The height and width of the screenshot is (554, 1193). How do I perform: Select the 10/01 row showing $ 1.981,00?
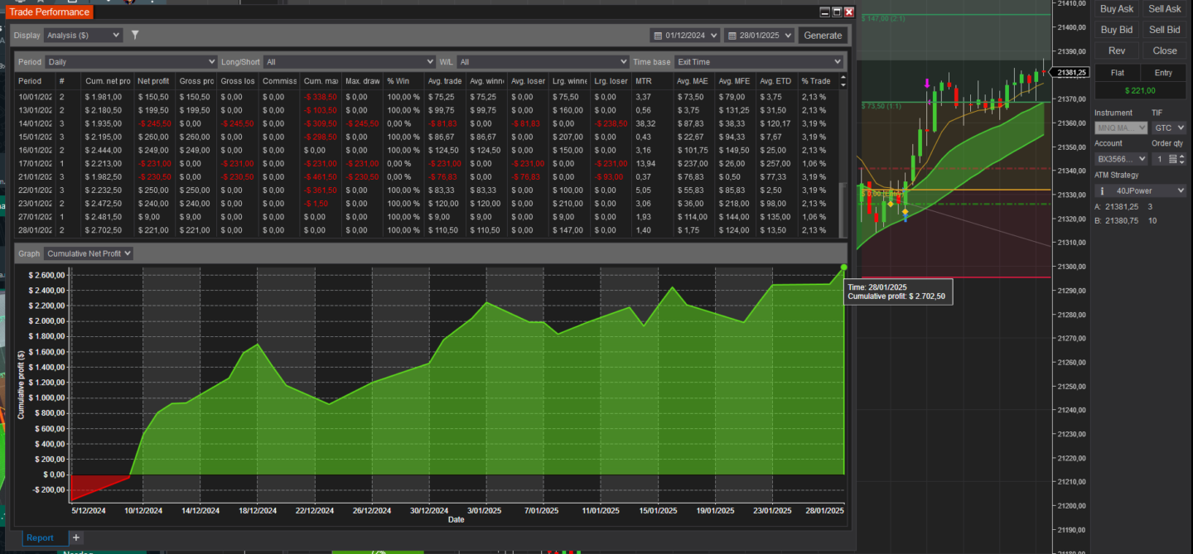(427, 97)
